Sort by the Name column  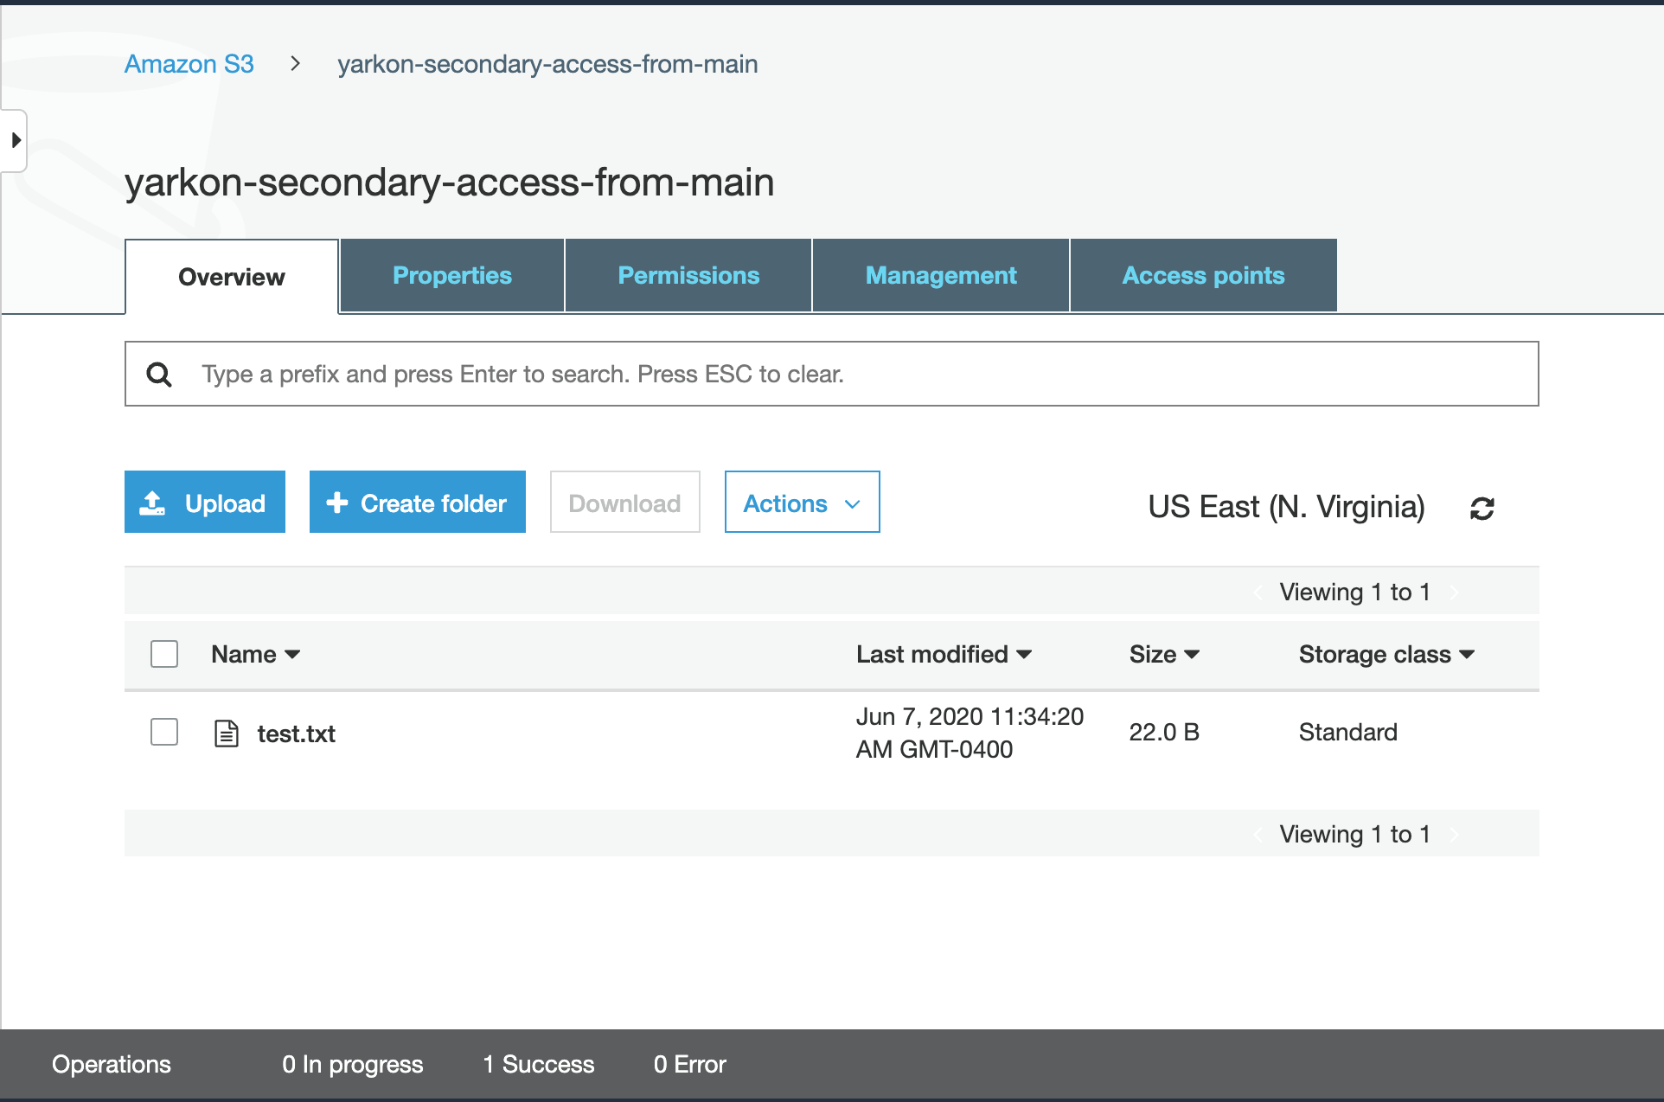point(255,655)
